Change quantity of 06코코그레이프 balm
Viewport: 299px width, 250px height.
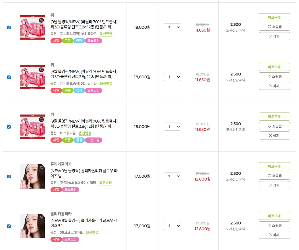tap(172, 226)
